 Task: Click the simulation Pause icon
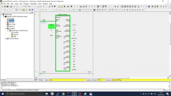click(x=130, y=10)
